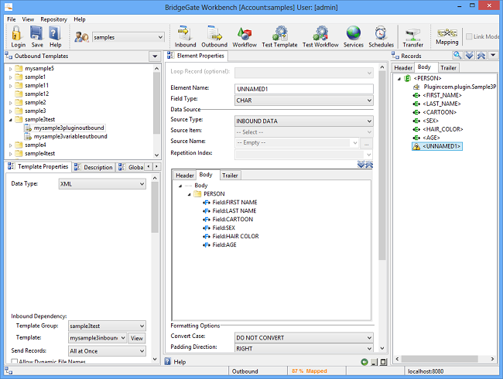Click the Login toolbar icon
The height and width of the screenshot is (379, 503).
click(18, 36)
